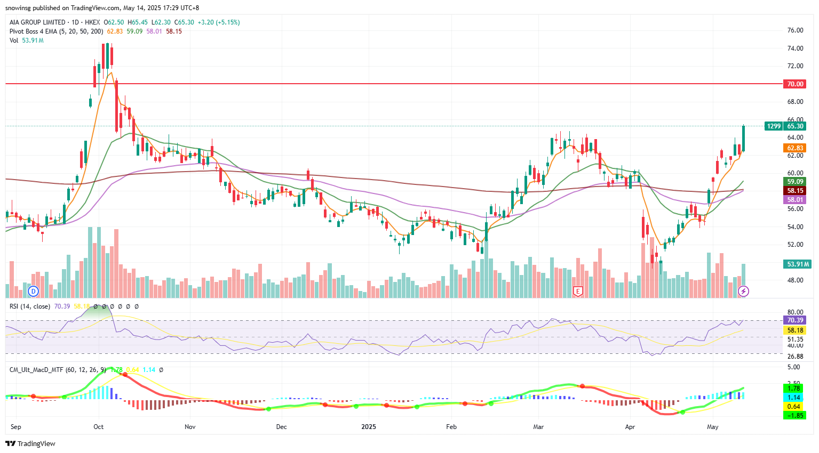The height and width of the screenshot is (453, 819).
Task: Click the 'Pivot Boss 4 EMA (5, 20, 50, 200)' legend
Action: coord(56,31)
